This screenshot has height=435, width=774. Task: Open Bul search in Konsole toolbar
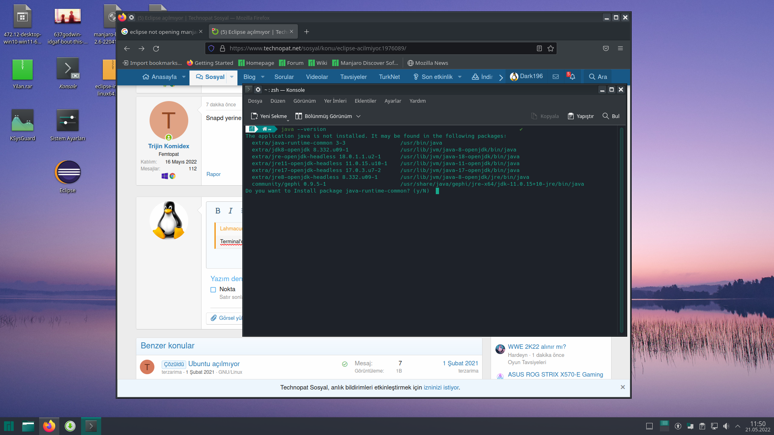(611, 116)
